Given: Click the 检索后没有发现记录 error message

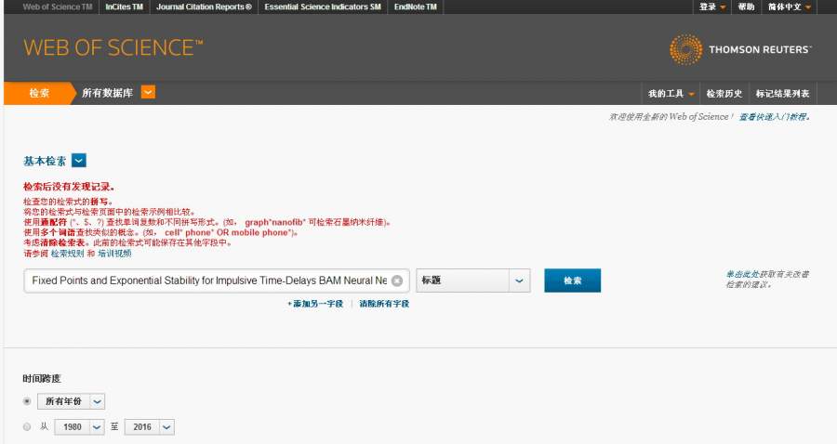Looking at the screenshot, I should (x=69, y=187).
